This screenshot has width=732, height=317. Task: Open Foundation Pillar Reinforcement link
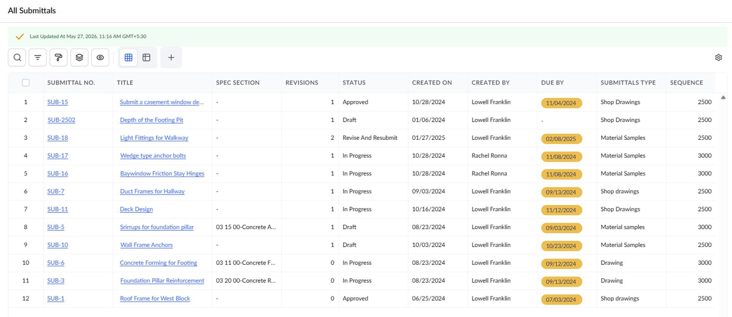pos(162,281)
